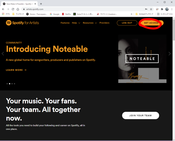Bookmark this page with the star icon
Viewport: 175px width, 141px height.
pyautogui.click(x=151, y=9)
